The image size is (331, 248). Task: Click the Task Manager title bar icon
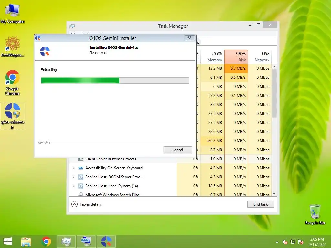point(72,26)
